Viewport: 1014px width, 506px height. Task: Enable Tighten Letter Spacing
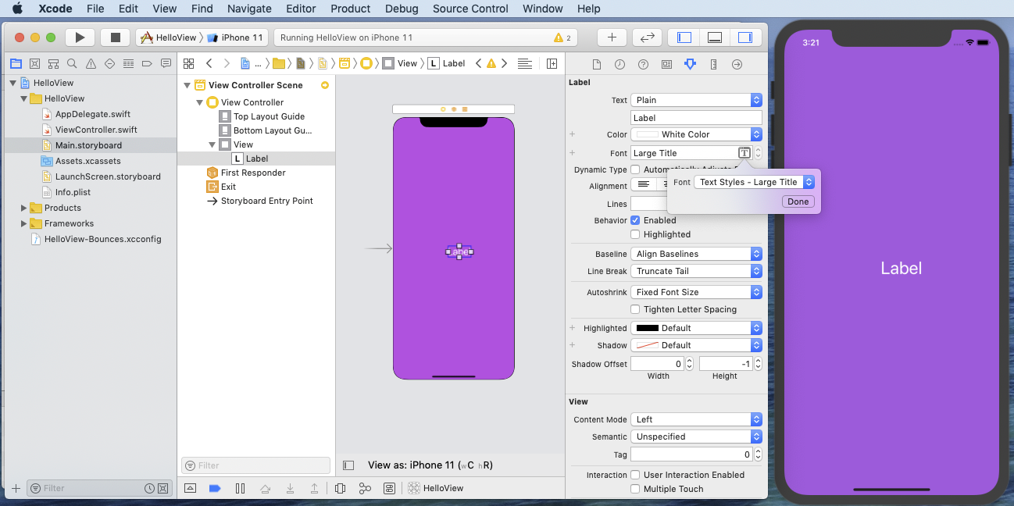pyautogui.click(x=635, y=309)
